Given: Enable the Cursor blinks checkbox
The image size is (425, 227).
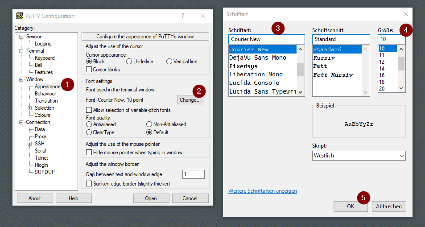Looking at the screenshot, I should [89, 70].
